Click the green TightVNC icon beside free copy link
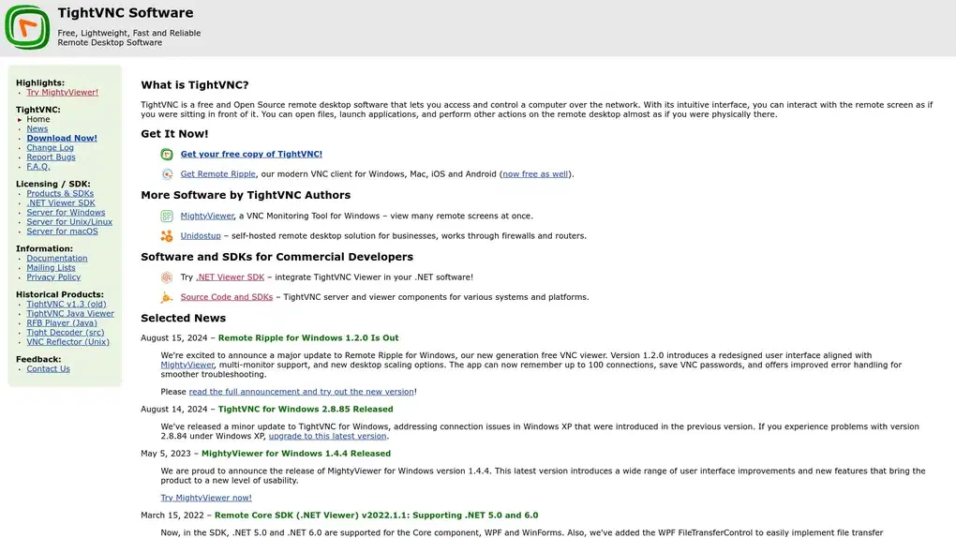The height and width of the screenshot is (538, 956). (x=167, y=155)
